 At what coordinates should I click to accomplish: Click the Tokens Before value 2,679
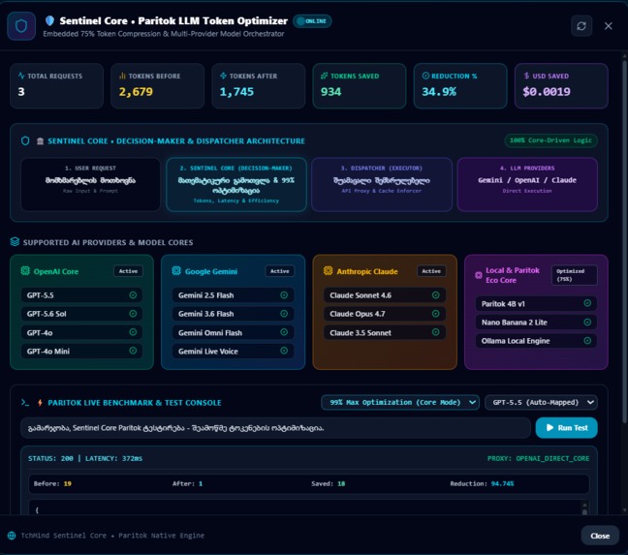tap(136, 92)
